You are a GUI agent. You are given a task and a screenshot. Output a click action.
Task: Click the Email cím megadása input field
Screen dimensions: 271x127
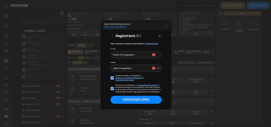click(131, 55)
